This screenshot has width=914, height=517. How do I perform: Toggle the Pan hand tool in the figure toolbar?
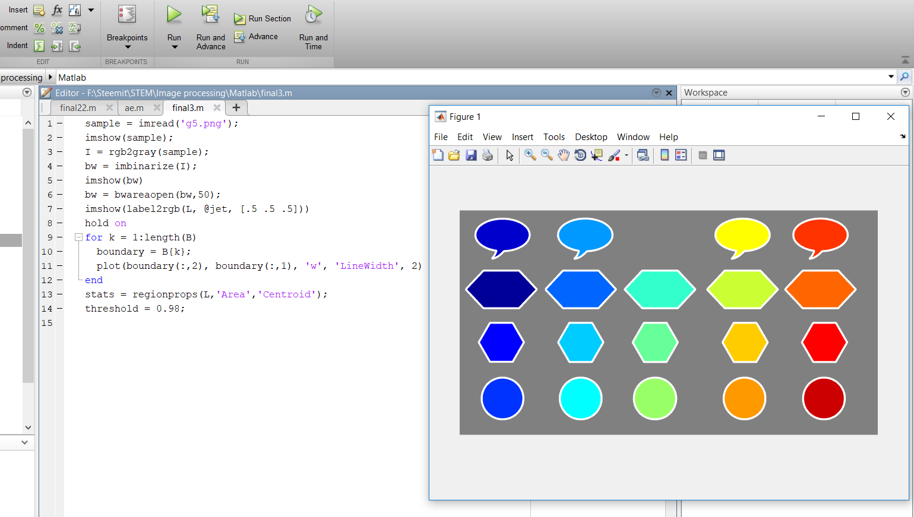pyautogui.click(x=563, y=156)
